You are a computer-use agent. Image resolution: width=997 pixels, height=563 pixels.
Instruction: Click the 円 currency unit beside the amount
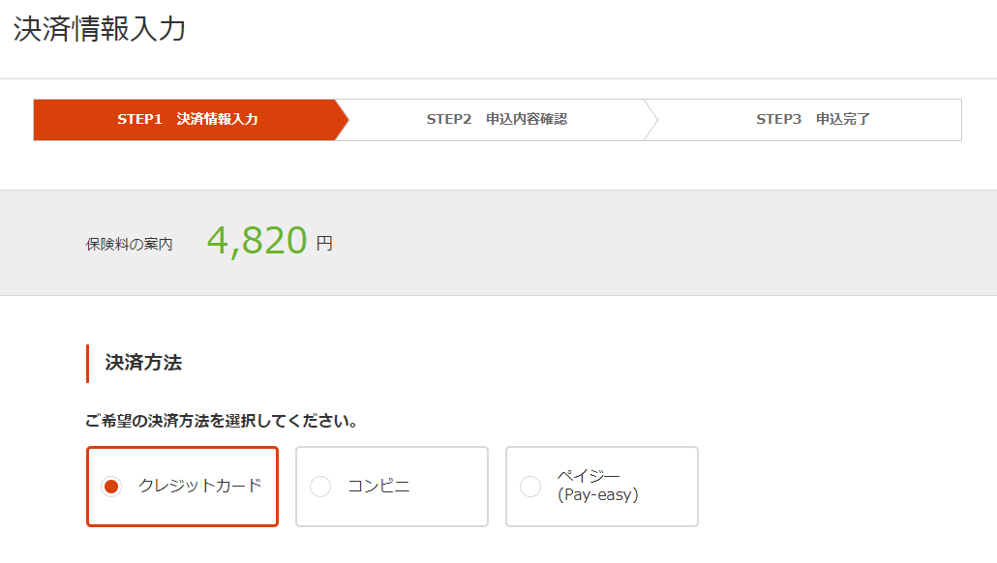pos(324,244)
